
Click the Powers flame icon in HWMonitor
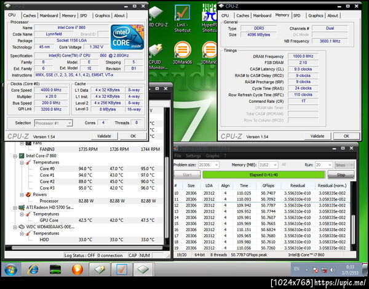tap(28, 195)
